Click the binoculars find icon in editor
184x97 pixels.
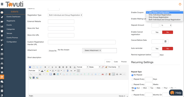(54, 74)
